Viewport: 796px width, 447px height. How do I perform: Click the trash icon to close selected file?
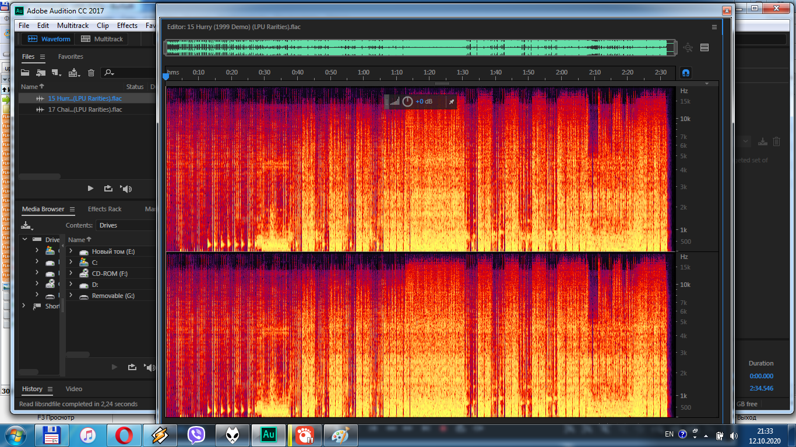click(91, 73)
